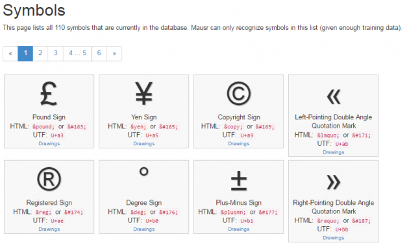The width and height of the screenshot is (409, 245).
Task: Click the '&pound;' HTML code
Action: coord(43,127)
